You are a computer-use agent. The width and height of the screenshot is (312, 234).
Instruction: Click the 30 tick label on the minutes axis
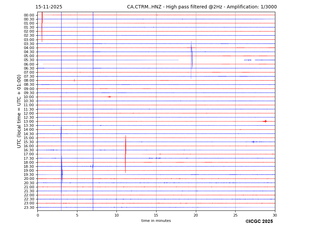pos(275,216)
